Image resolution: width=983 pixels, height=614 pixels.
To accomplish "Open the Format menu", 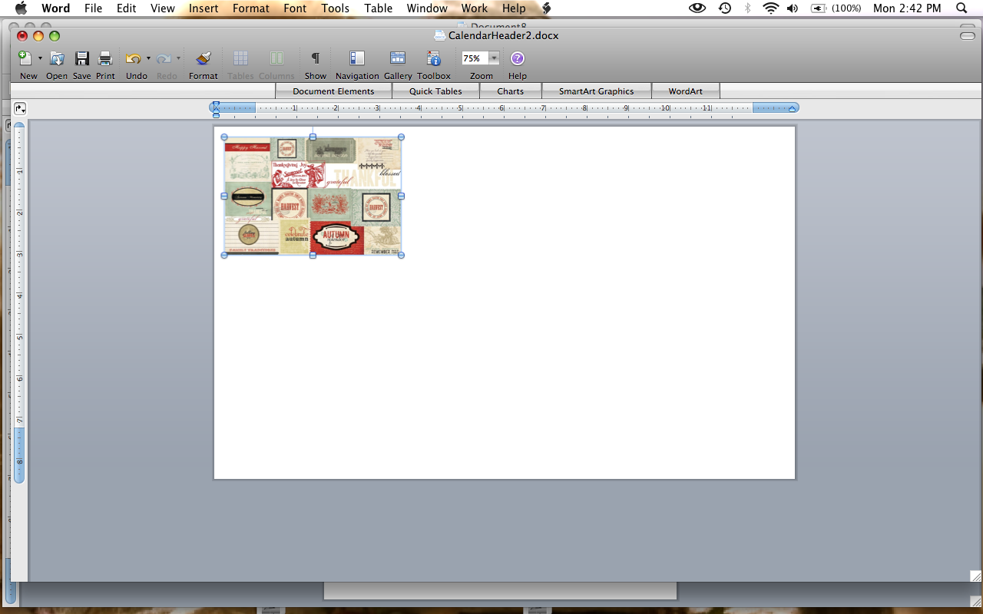I will click(x=251, y=8).
